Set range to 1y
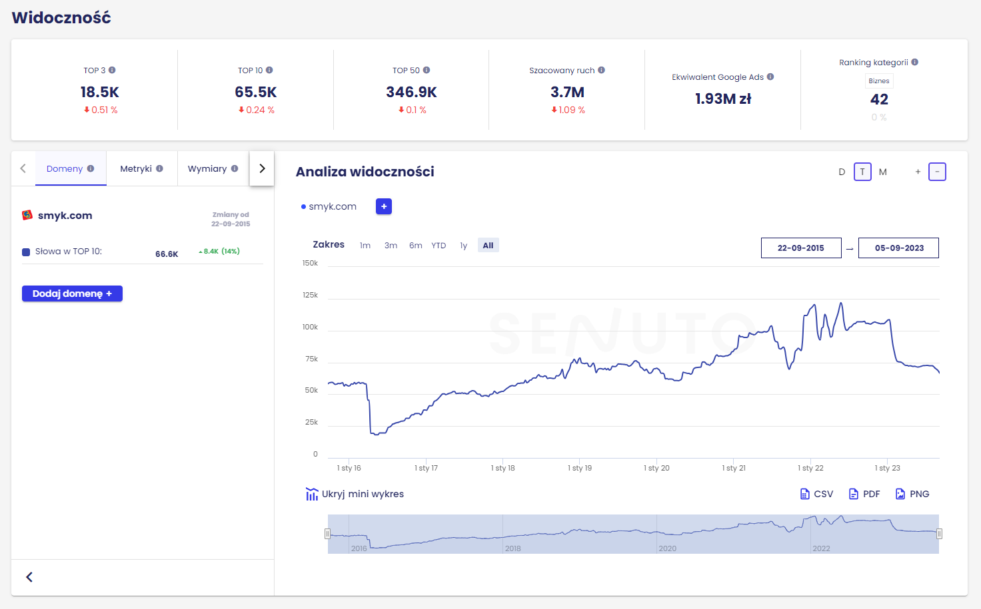The height and width of the screenshot is (609, 981). (x=464, y=246)
